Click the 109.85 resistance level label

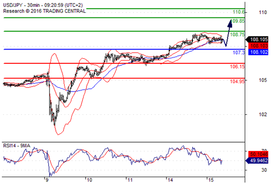pos(238,21)
